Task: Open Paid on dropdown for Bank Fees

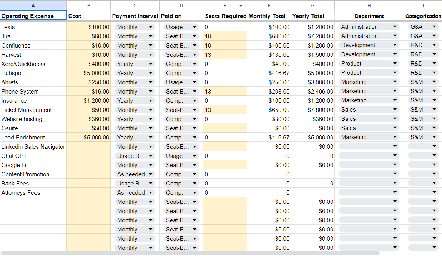Action: (x=181, y=184)
